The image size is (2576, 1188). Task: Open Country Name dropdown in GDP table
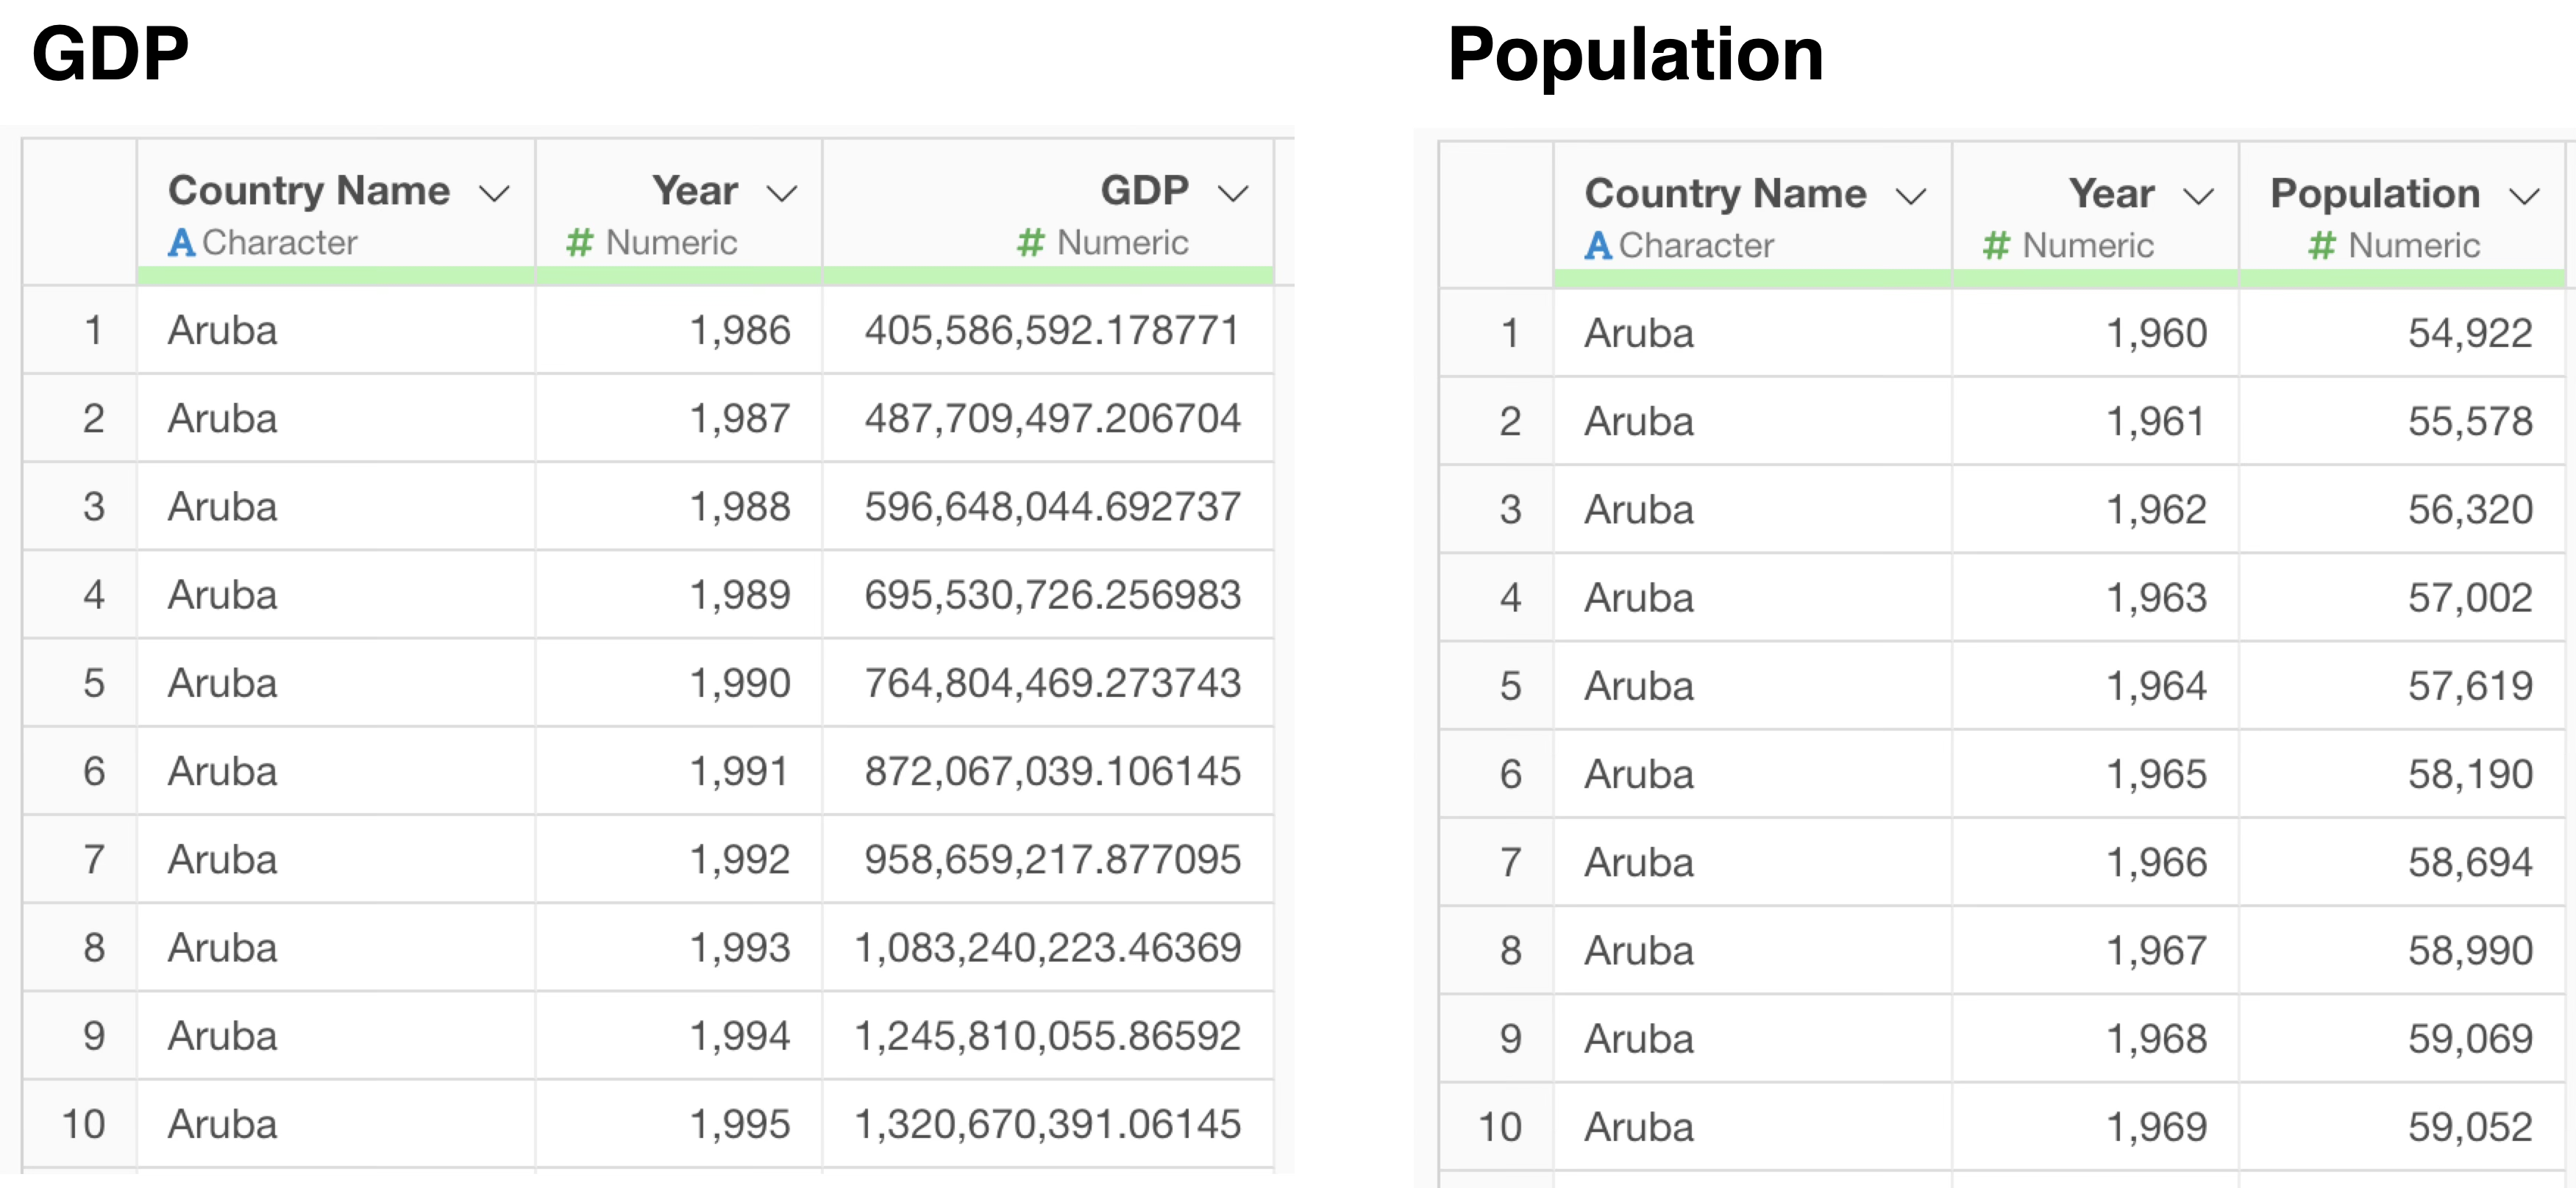pyautogui.click(x=494, y=193)
